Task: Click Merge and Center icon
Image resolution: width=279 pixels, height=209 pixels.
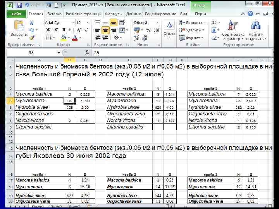Action: click(x=122, y=30)
